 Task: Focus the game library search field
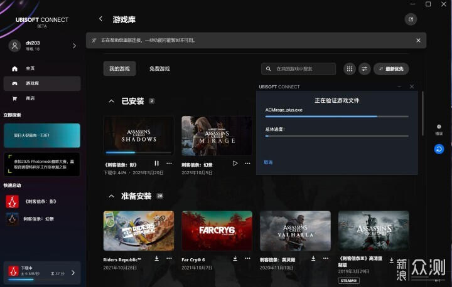298,69
